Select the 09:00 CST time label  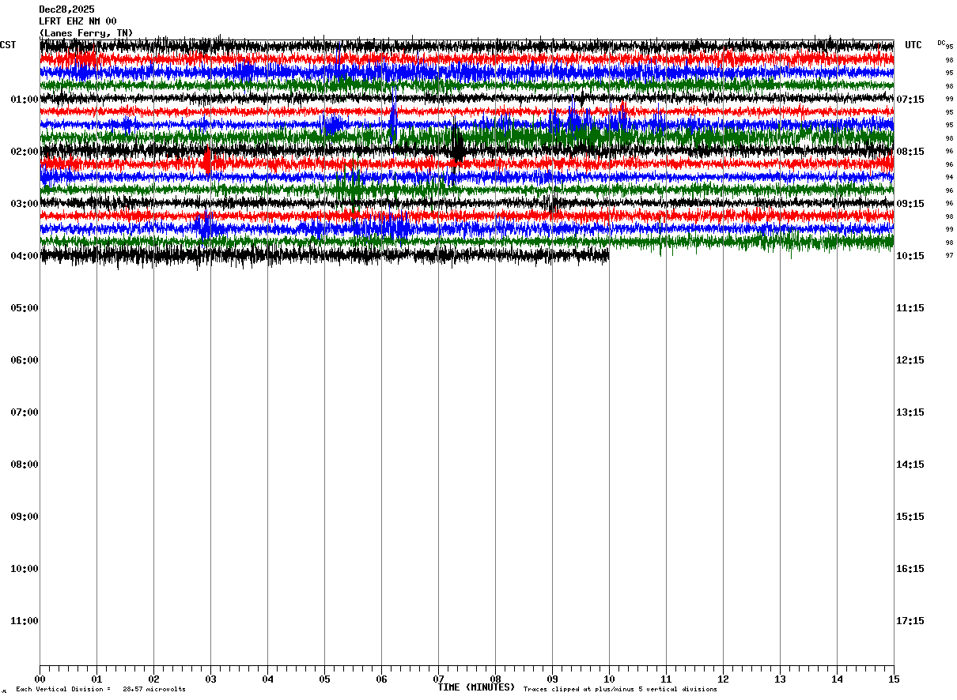coord(25,517)
